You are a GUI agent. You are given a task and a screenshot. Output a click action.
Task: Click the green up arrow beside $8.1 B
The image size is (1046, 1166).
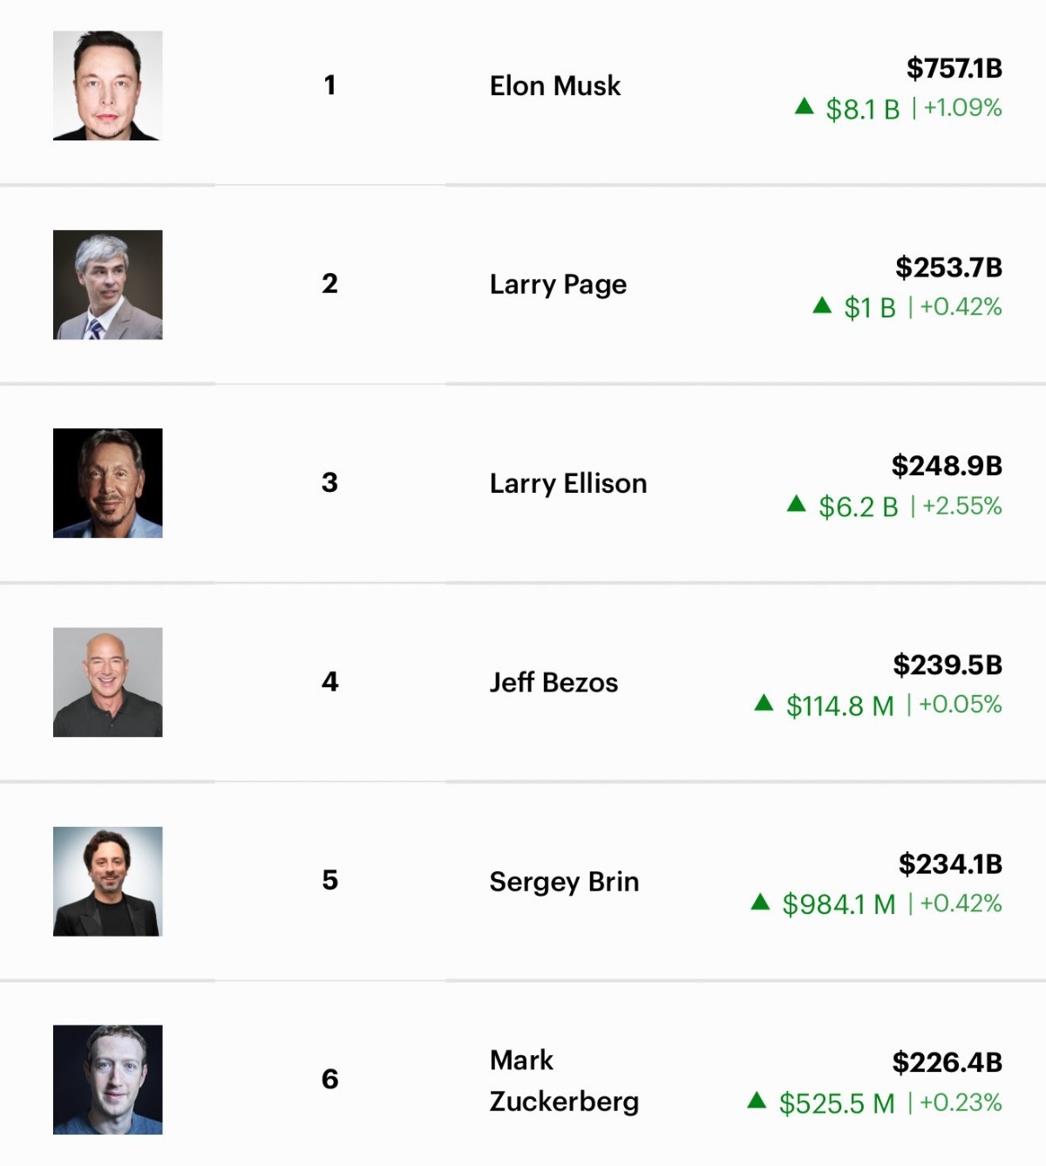click(x=805, y=107)
